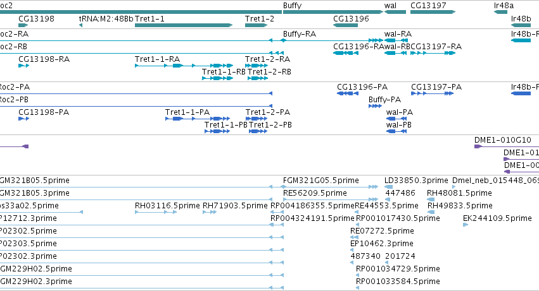Select the FGM321G05.5prime EST label
Viewport: 539px width, 291px height.
pyautogui.click(x=320, y=181)
